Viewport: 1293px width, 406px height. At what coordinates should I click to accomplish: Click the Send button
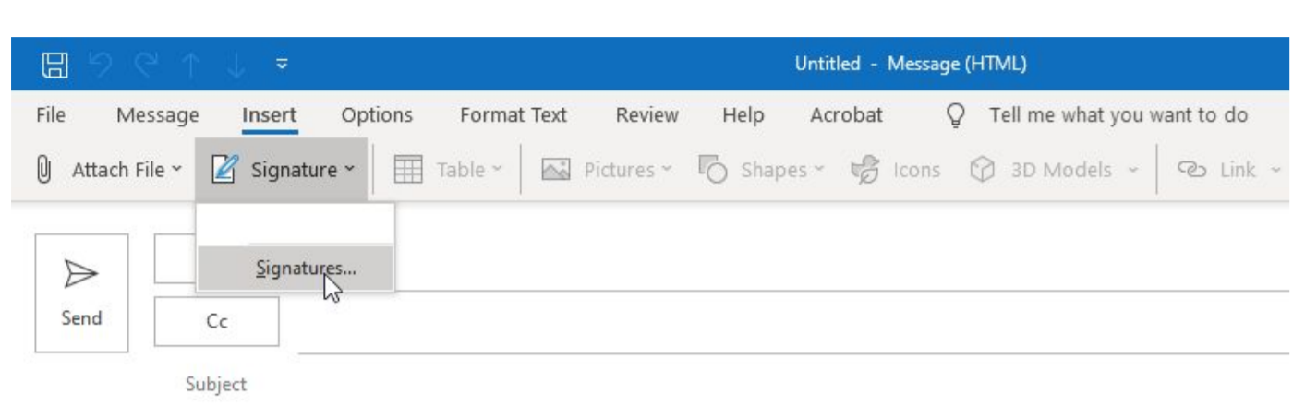(x=81, y=293)
